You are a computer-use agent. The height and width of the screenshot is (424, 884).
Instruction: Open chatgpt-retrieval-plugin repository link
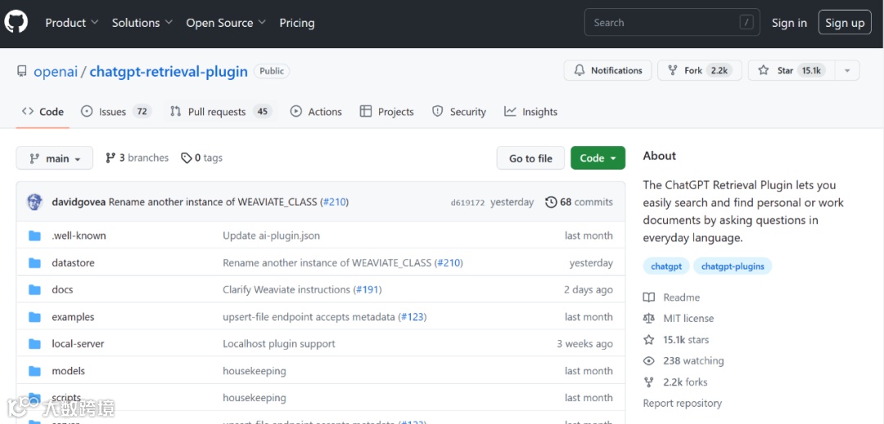tap(169, 71)
